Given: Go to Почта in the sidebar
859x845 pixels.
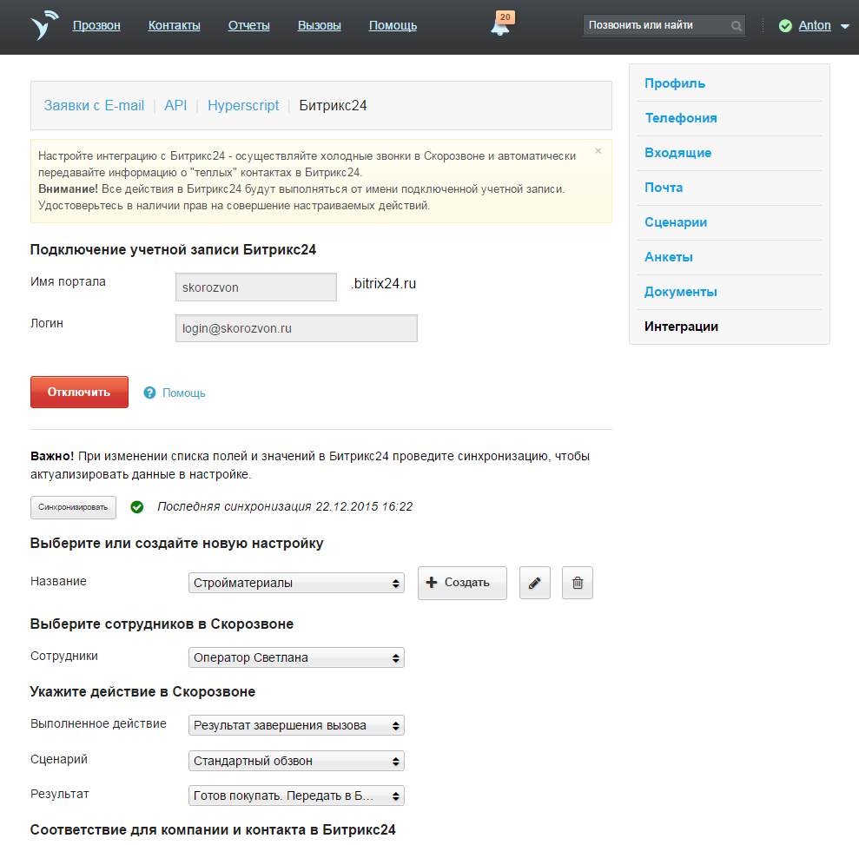Looking at the screenshot, I should coord(664,188).
